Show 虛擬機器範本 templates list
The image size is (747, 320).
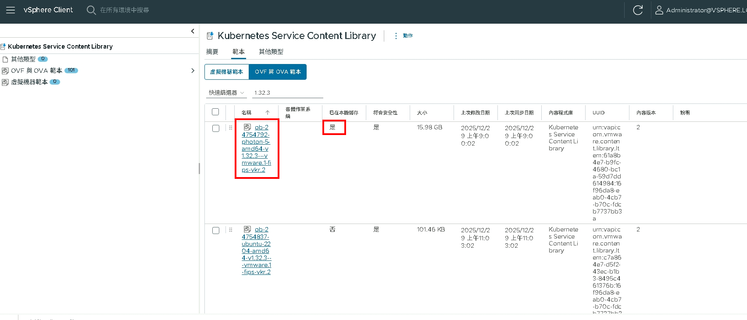(227, 72)
